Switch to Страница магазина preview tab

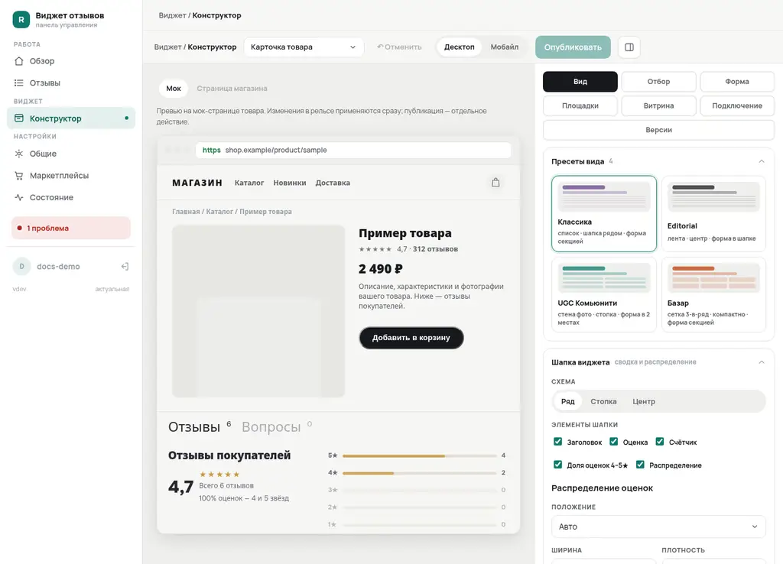232,89
